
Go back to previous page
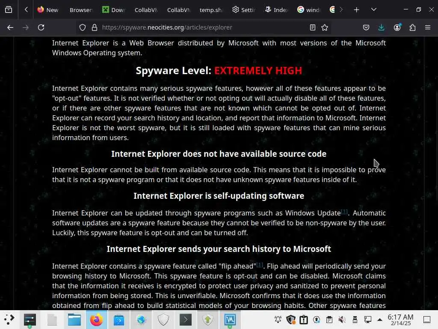[x=10, y=27]
